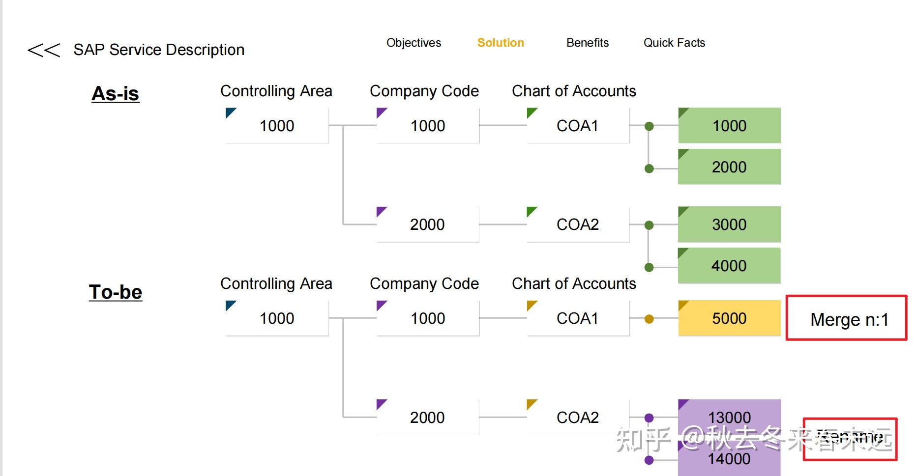Switch to the Solution tab
The width and height of the screenshot is (916, 476).
click(501, 43)
